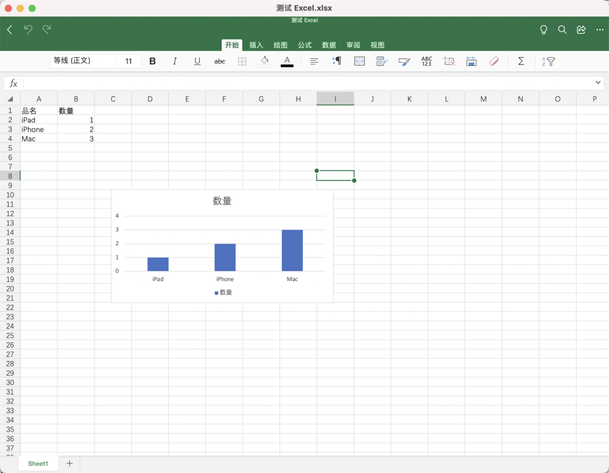Open the cell borders tool
This screenshot has height=473, width=609.
[242, 61]
